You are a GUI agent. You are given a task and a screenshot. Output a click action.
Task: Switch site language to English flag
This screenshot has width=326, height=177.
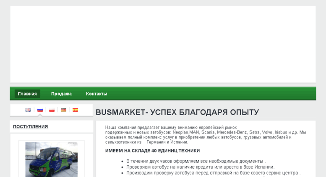pyautogui.click(x=28, y=110)
